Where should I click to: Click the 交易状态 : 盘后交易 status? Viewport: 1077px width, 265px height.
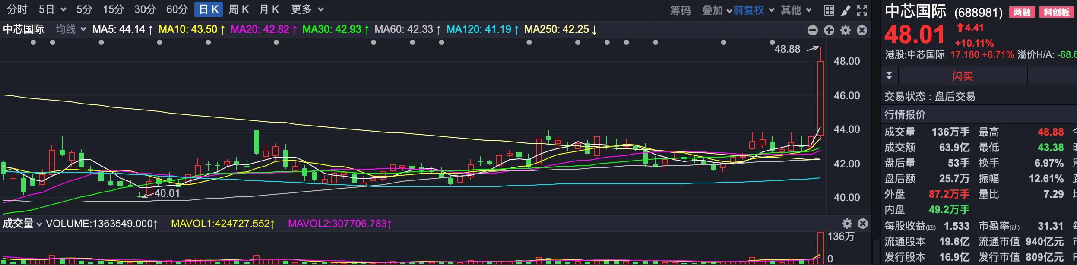coord(930,96)
